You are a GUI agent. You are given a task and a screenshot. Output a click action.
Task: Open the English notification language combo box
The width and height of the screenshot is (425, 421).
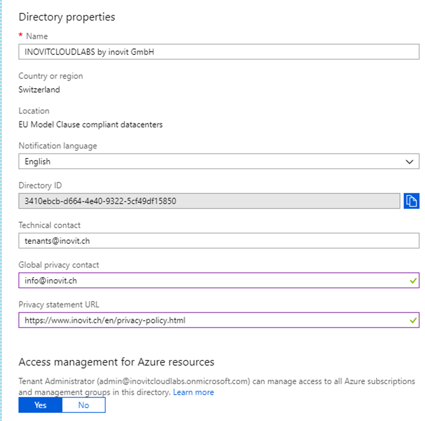click(219, 162)
